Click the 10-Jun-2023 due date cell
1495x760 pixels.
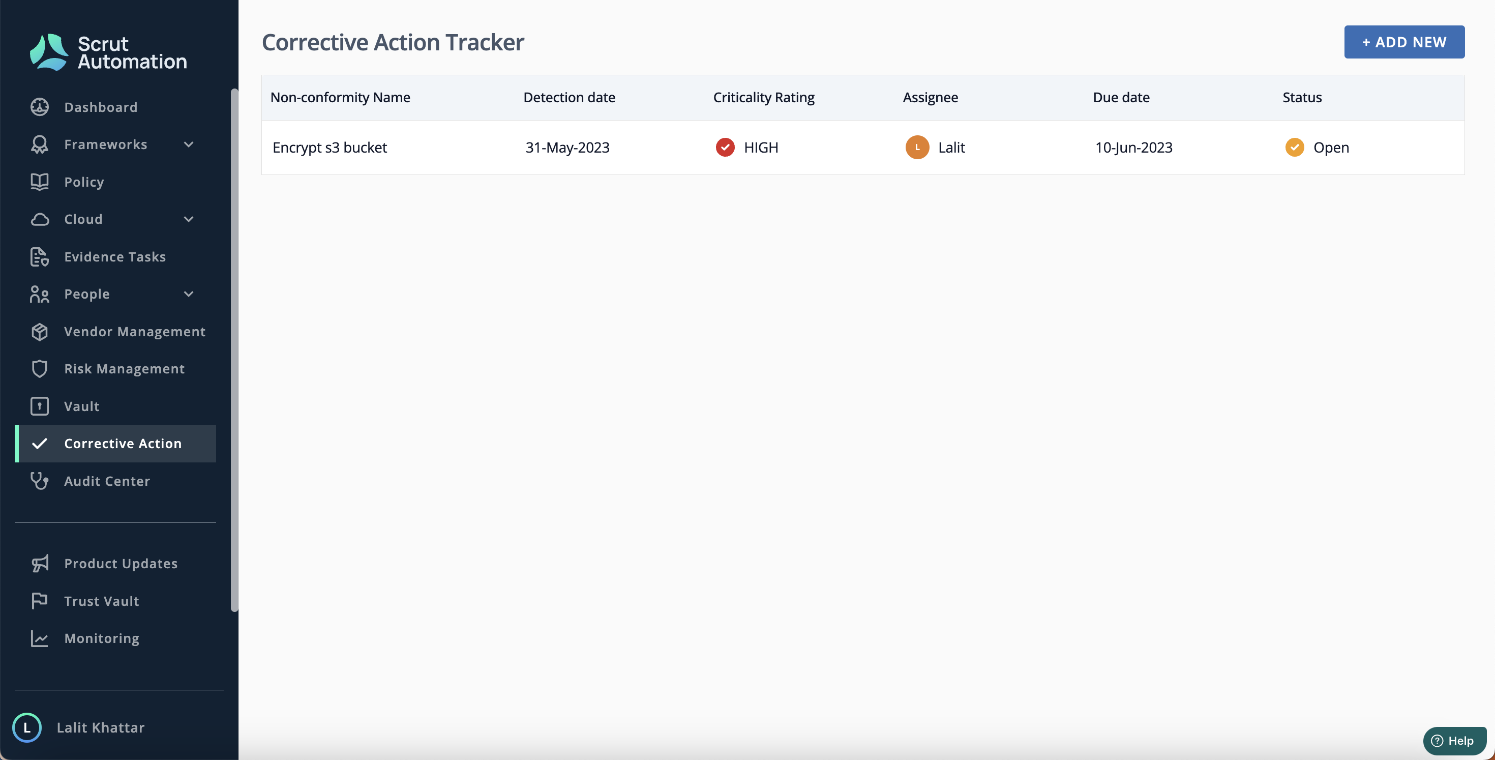coord(1133,148)
